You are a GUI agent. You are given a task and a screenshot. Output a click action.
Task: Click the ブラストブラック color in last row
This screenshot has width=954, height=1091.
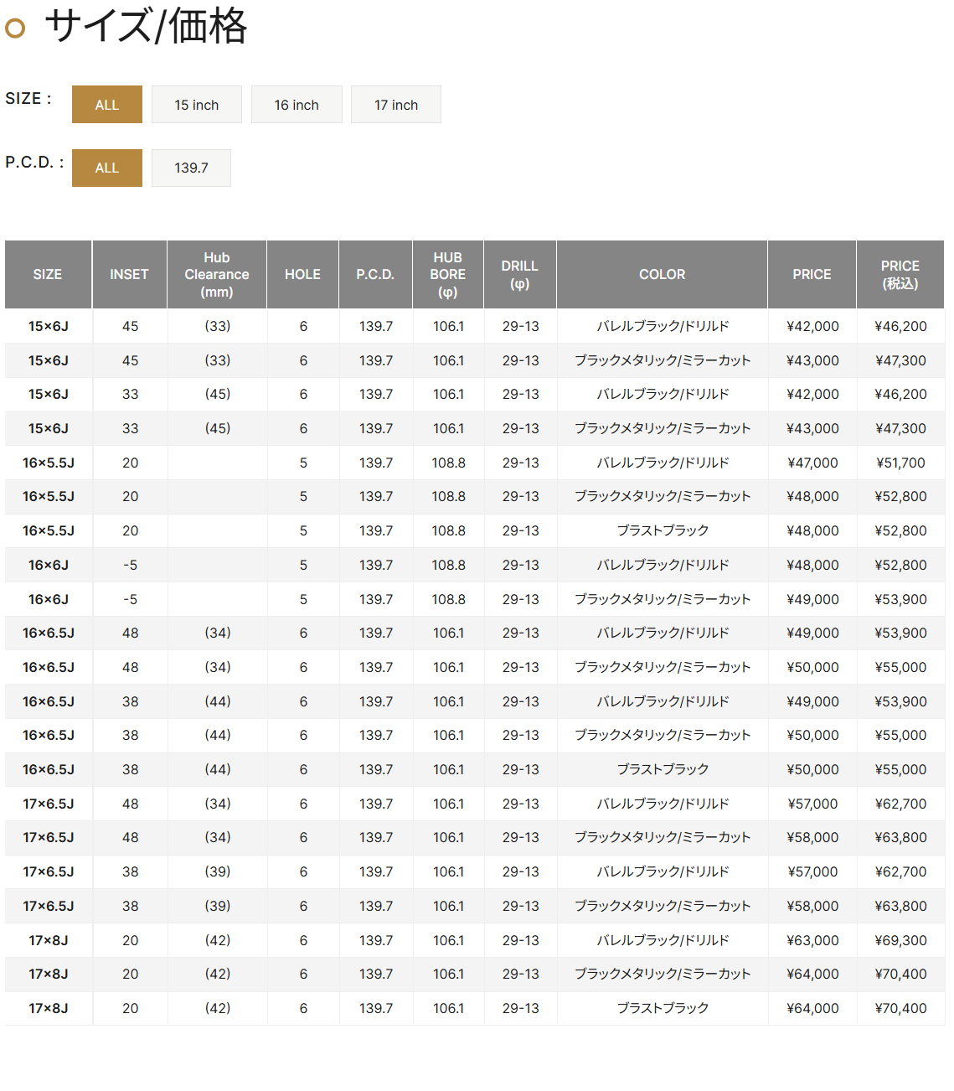(662, 1008)
